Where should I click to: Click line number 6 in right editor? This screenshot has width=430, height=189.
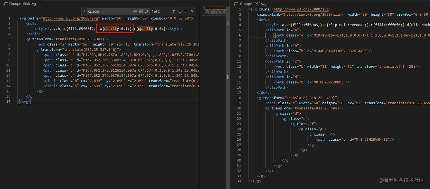pos(240,35)
